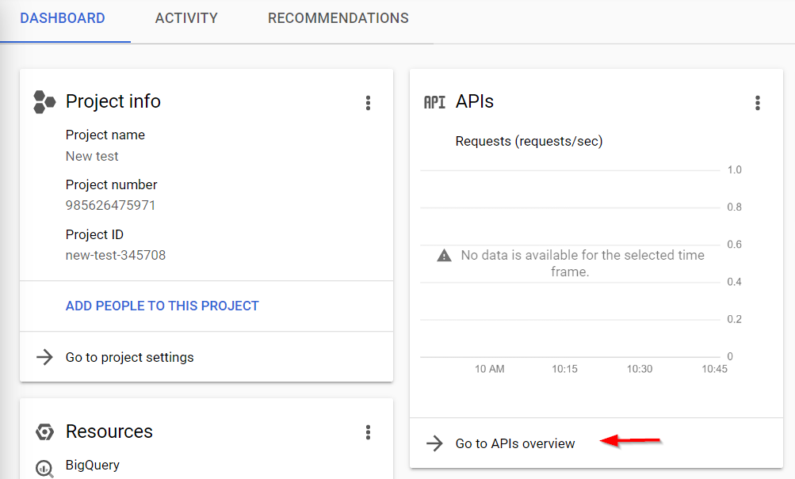Click arrow icon next to APIs overview
The image size is (795, 479).
point(434,443)
